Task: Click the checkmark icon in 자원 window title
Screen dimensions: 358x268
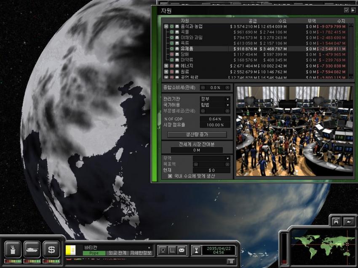Action: click(x=346, y=10)
